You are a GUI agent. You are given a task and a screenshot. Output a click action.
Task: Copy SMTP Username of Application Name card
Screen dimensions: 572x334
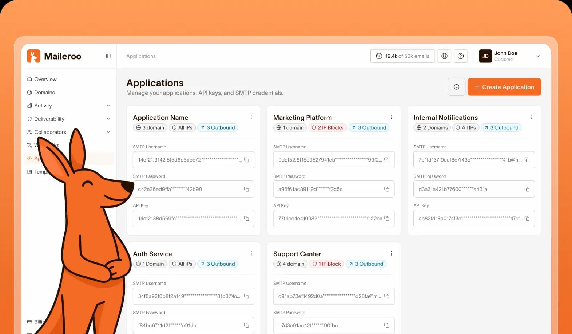(246, 160)
